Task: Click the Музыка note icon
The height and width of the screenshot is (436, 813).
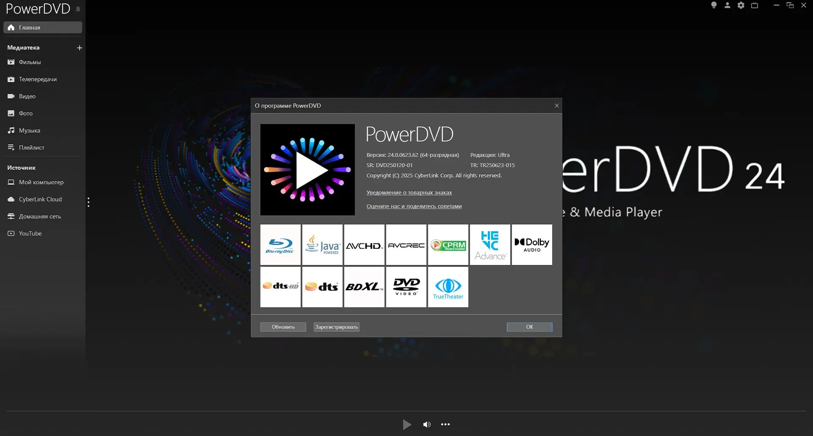Action: coord(11,130)
